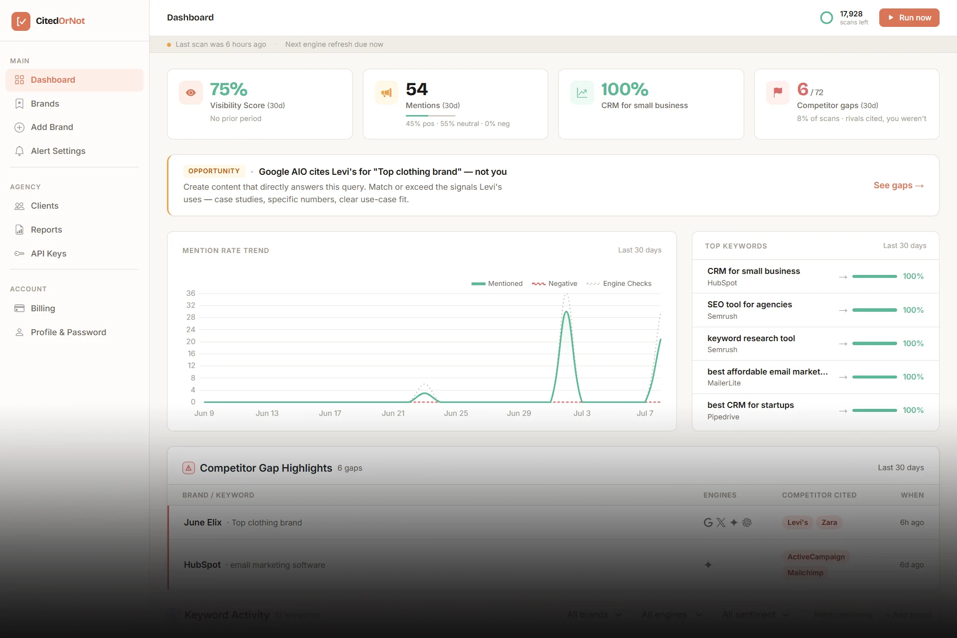Click the Mentions megaphone icon
Image resolution: width=957 pixels, height=638 pixels.
pos(386,93)
